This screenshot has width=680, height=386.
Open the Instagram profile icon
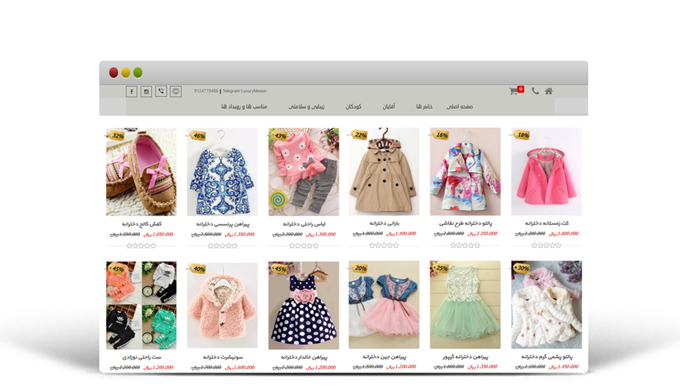(x=146, y=91)
